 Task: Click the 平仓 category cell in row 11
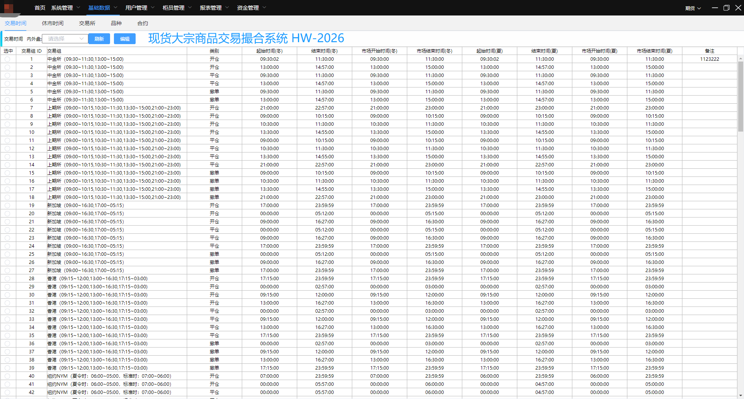[214, 140]
